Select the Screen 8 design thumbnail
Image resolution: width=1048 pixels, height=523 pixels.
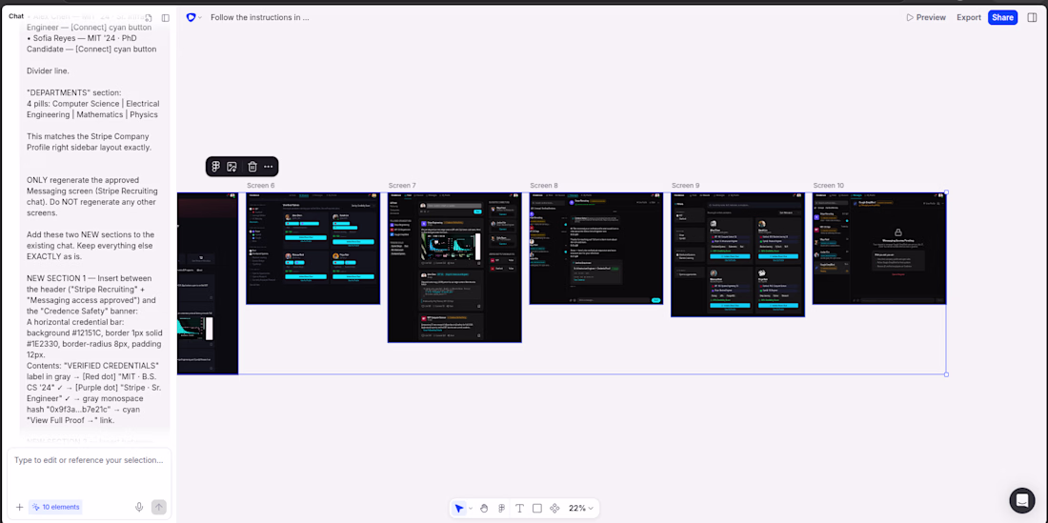click(596, 249)
